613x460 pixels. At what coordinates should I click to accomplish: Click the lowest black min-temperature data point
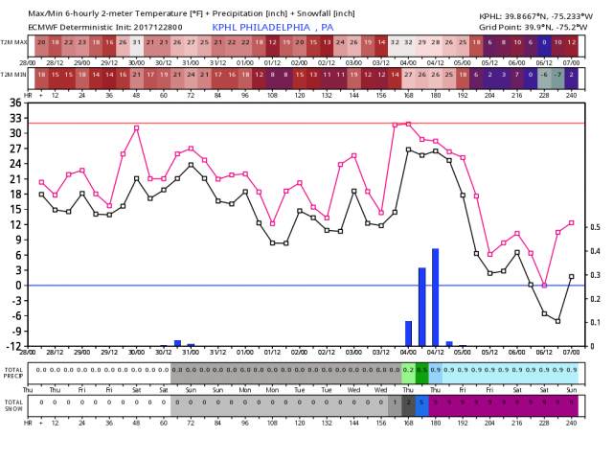pos(557,321)
